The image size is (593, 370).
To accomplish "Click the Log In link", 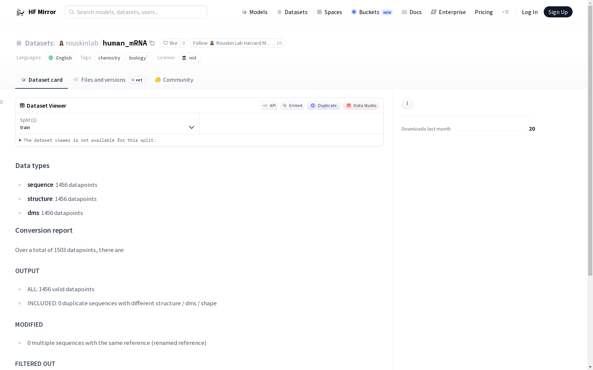I will point(530,12).
